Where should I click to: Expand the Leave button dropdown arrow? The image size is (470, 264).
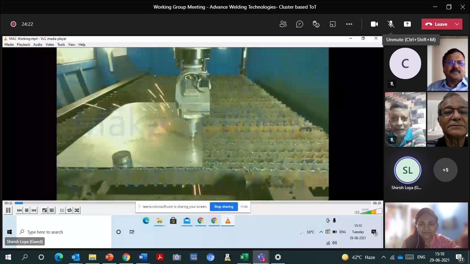(457, 24)
